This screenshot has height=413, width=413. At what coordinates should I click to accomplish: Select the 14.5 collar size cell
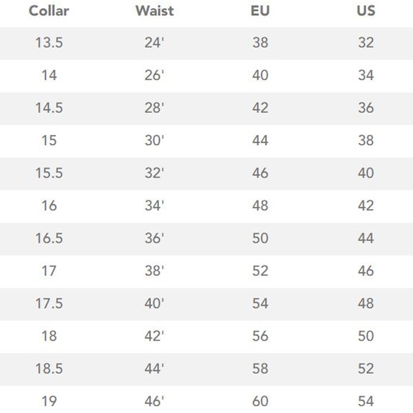point(49,108)
